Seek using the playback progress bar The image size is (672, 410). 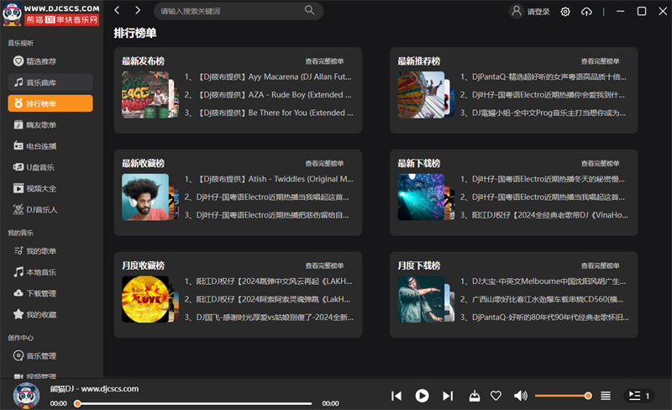click(193, 403)
